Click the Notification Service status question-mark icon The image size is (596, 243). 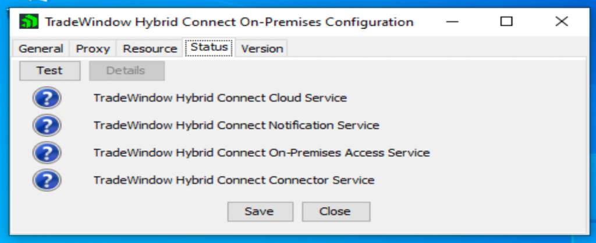point(47,126)
